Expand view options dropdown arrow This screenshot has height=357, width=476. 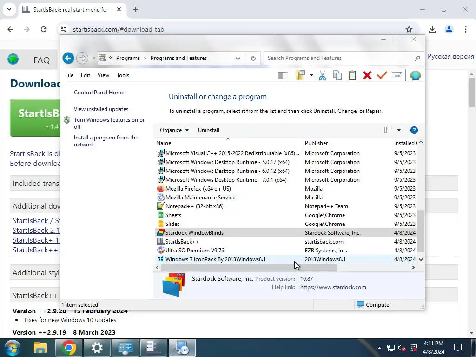399,130
